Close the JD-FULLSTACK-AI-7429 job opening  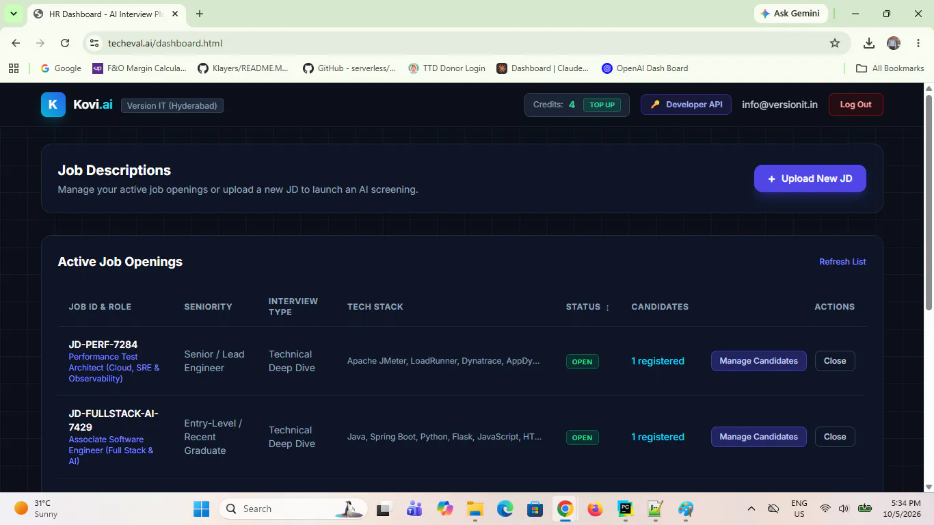tap(835, 437)
